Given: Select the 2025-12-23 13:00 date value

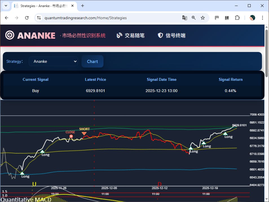Looking at the screenshot, I should click(162, 91).
